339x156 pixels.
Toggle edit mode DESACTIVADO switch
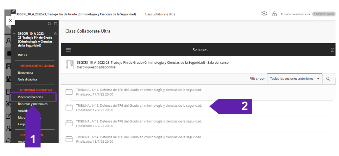pyautogui.click(x=324, y=14)
